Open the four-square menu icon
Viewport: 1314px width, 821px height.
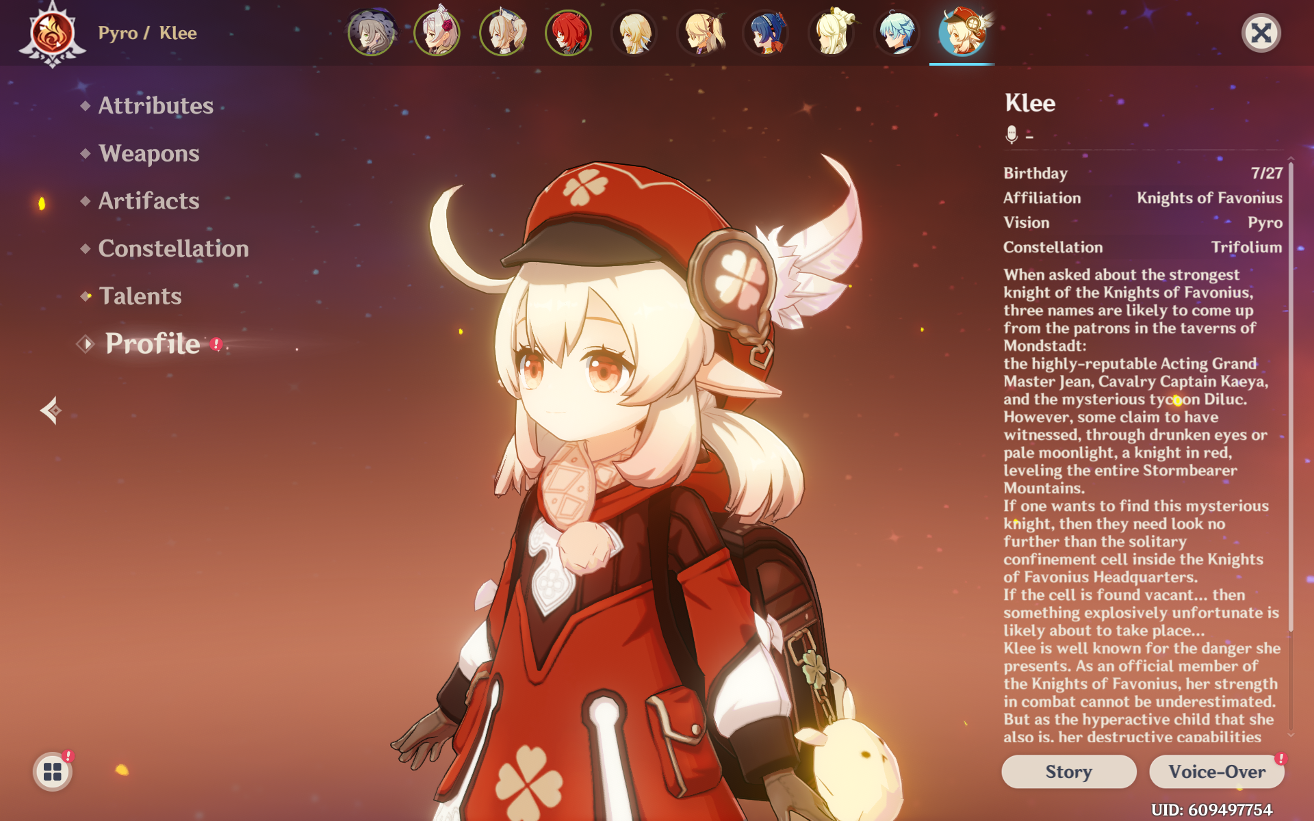click(x=53, y=772)
